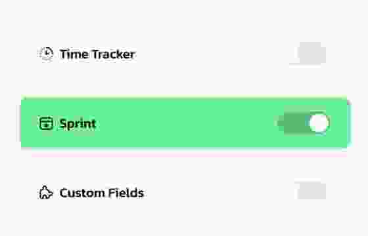This screenshot has height=236, width=368.
Task: Click the Custom Fields puzzle piece icon
Action: tap(46, 193)
